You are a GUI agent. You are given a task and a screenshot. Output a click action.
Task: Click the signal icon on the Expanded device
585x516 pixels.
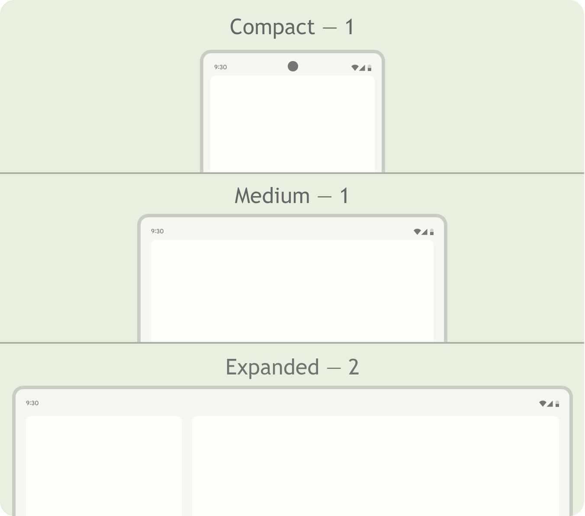pos(550,403)
